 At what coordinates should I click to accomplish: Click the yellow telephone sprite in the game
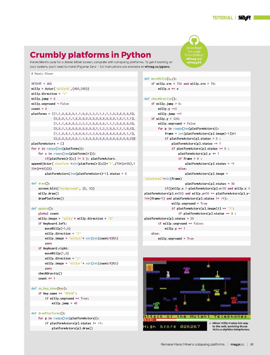217,292
